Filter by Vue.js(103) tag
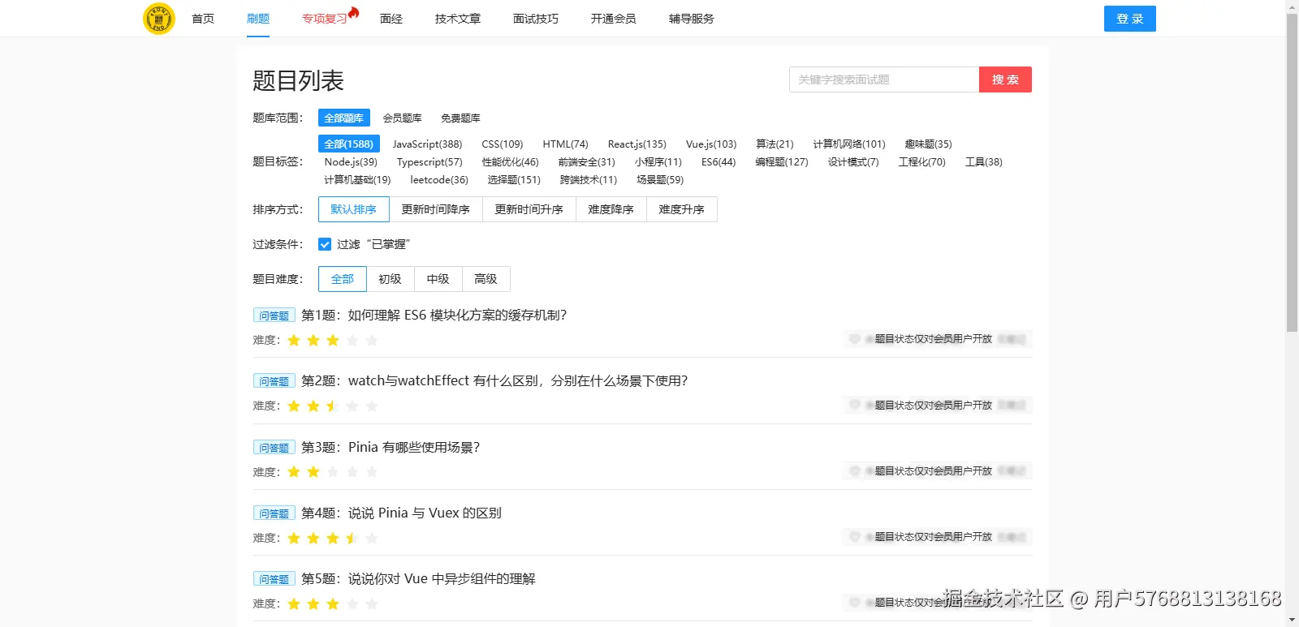The width and height of the screenshot is (1299, 627). [711, 144]
